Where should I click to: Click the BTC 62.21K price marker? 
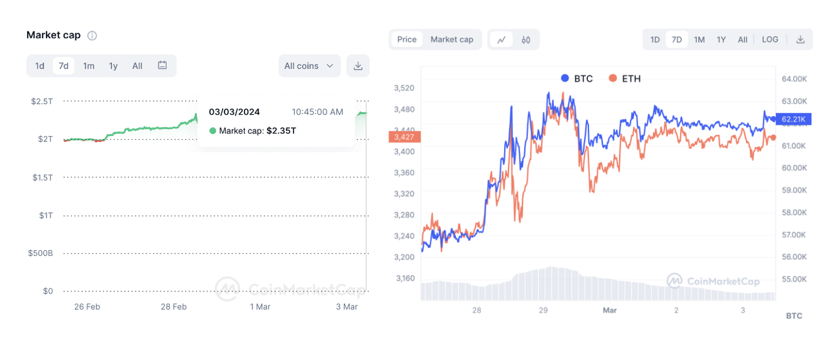[792, 119]
